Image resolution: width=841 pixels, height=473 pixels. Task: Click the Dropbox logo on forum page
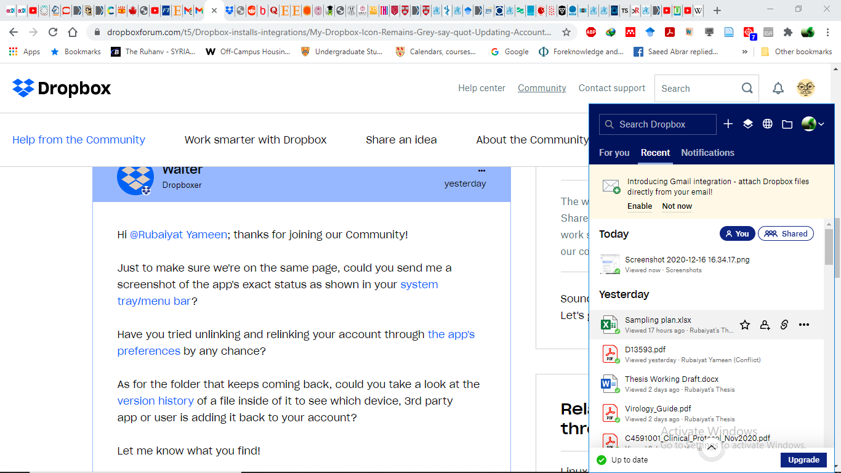tap(62, 88)
